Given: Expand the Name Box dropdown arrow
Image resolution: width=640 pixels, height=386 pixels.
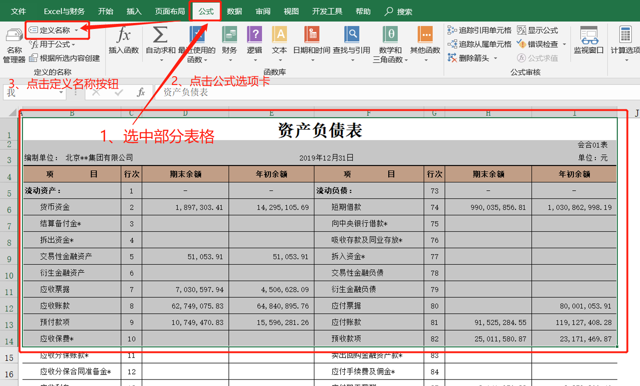Looking at the screenshot, I should point(61,92).
